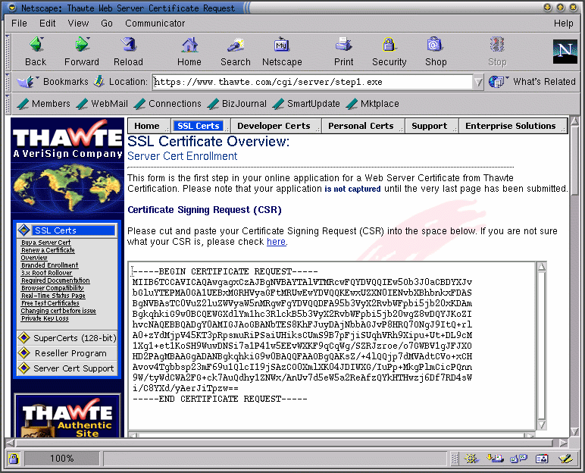The image size is (585, 473).
Task: Click the Shop toolbar icon
Action: pos(435,45)
